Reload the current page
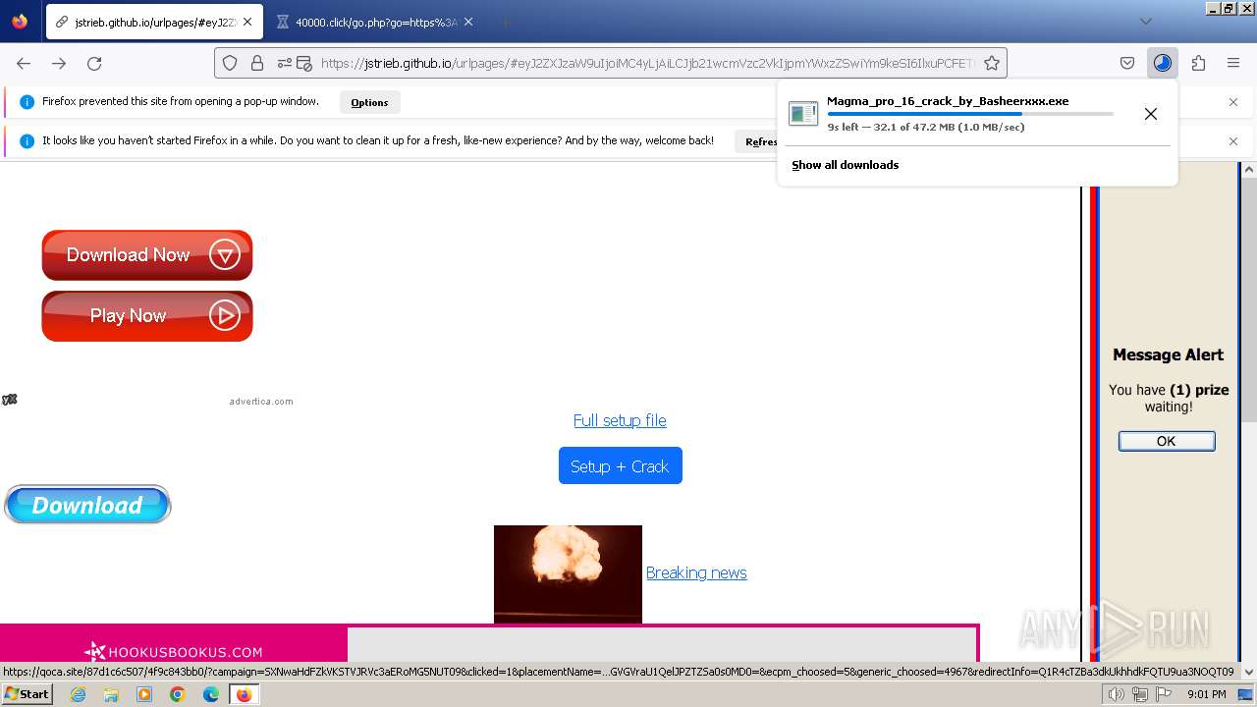 pos(94,63)
